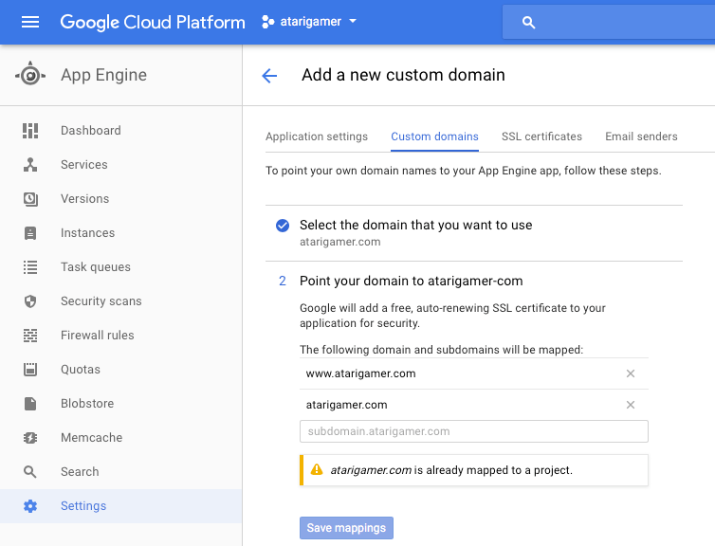Click the App Engine heading text
The height and width of the screenshot is (546, 715).
[x=104, y=75]
